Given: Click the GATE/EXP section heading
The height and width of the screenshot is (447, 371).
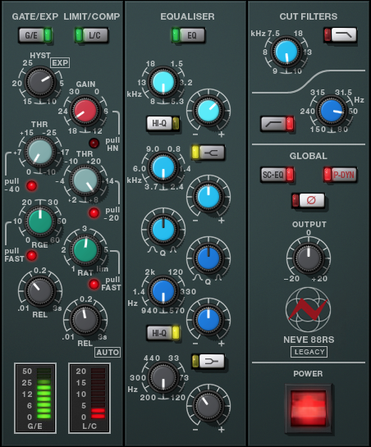Looking at the screenshot, I should 35,16.
